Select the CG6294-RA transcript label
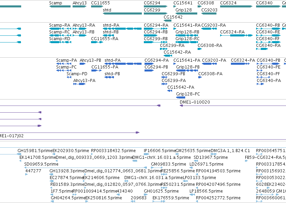Image resolution: width=286 pixels, height=203 pixels. point(156,25)
